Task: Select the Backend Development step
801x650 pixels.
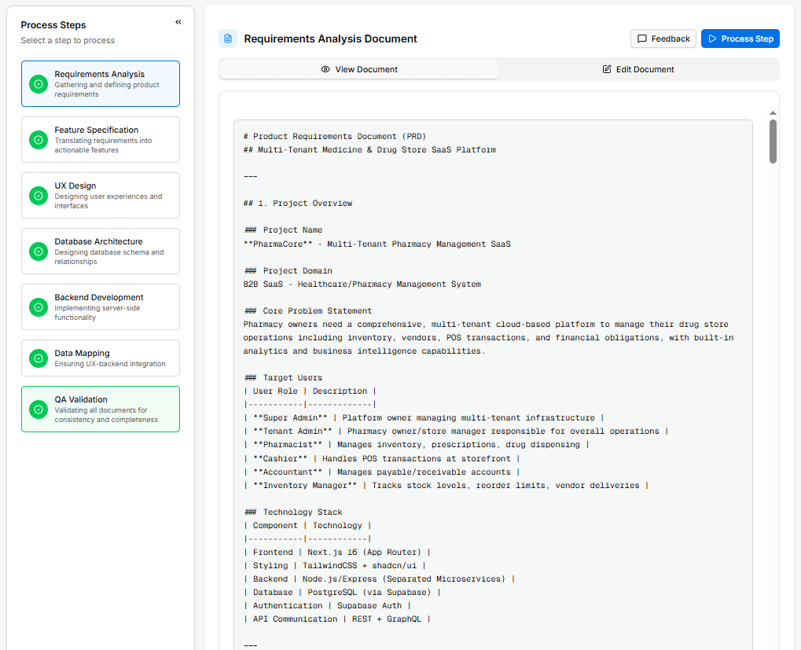Action: [101, 307]
